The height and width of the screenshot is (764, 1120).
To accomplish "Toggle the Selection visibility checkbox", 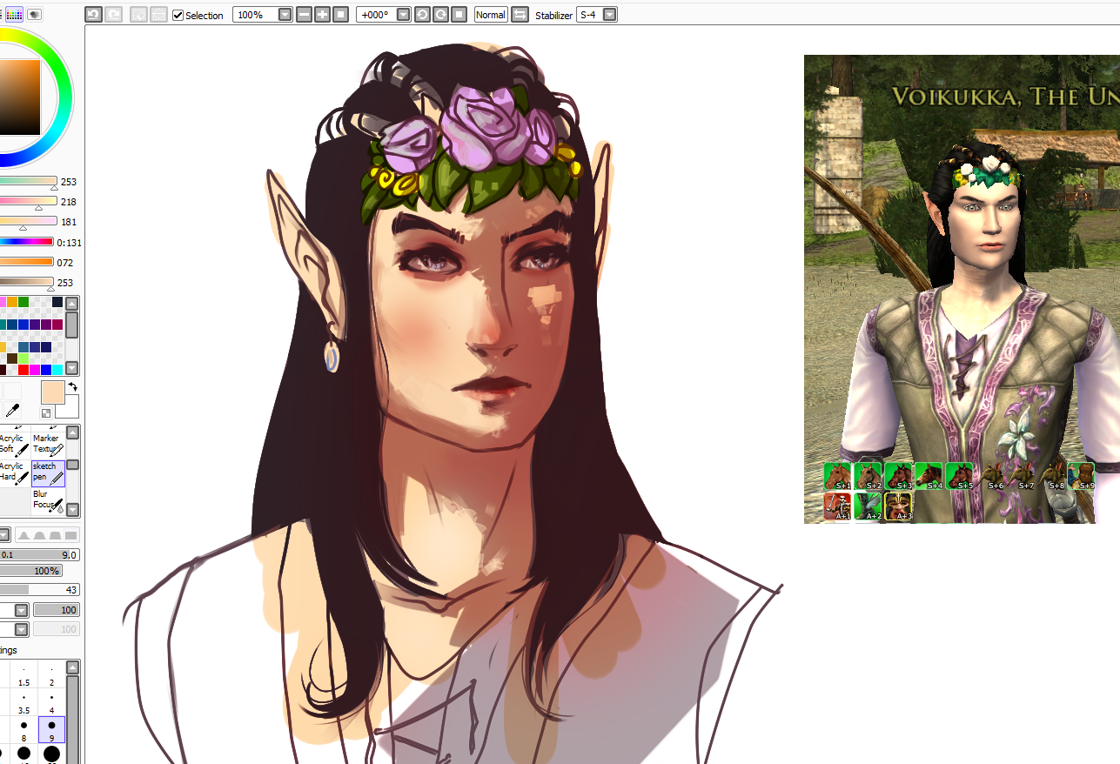I will pyautogui.click(x=178, y=15).
